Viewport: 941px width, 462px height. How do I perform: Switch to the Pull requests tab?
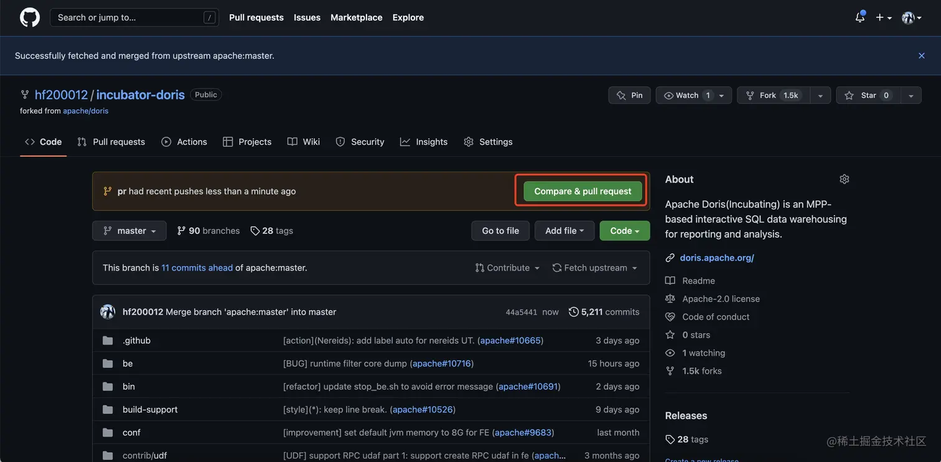[111, 142]
